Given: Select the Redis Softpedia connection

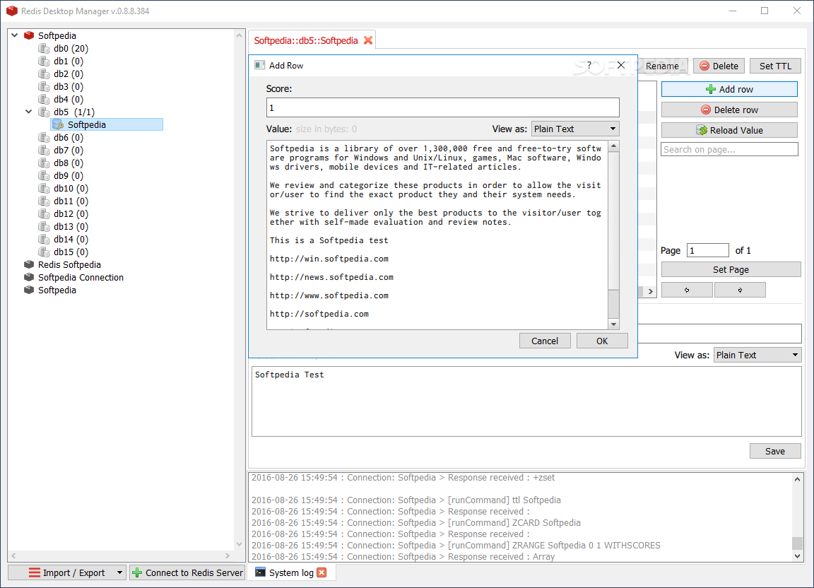Looking at the screenshot, I should pyautogui.click(x=69, y=264).
